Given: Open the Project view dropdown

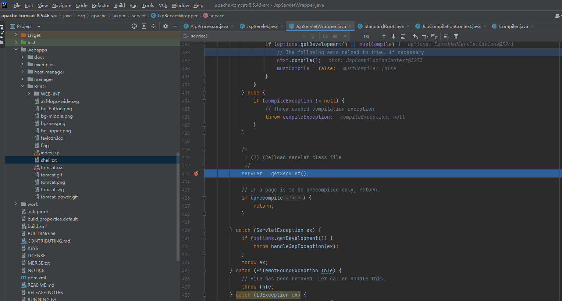Looking at the screenshot, I should [39, 26].
